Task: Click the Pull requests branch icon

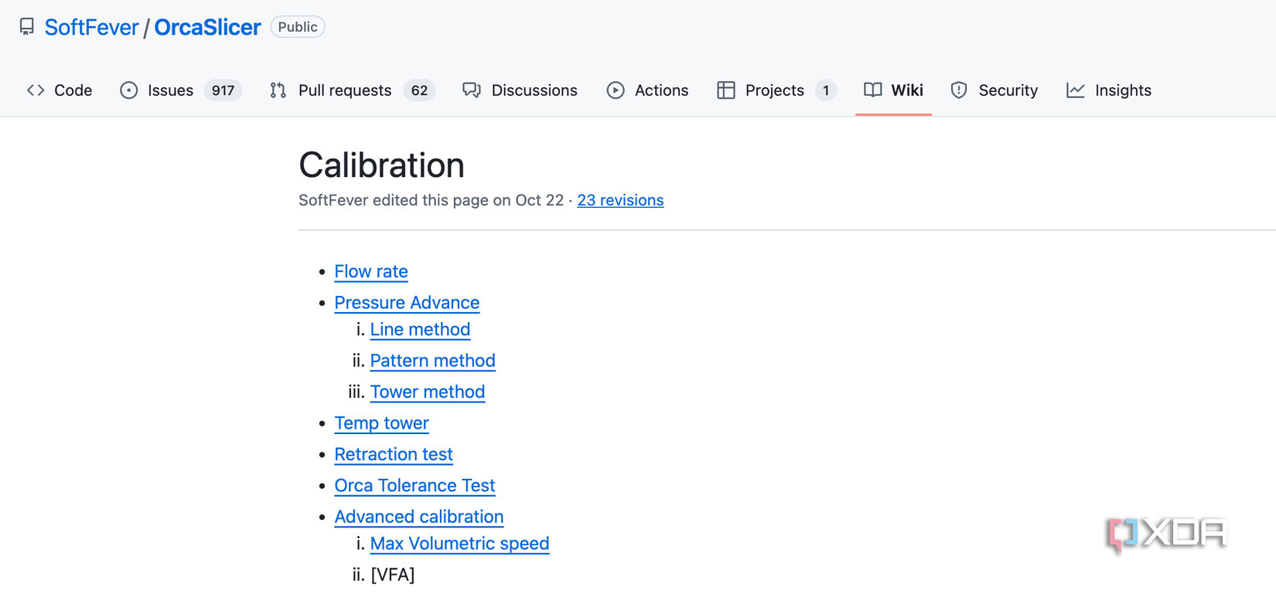Action: tap(278, 90)
